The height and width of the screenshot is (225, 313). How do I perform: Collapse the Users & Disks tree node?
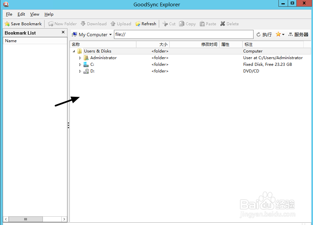(74, 51)
